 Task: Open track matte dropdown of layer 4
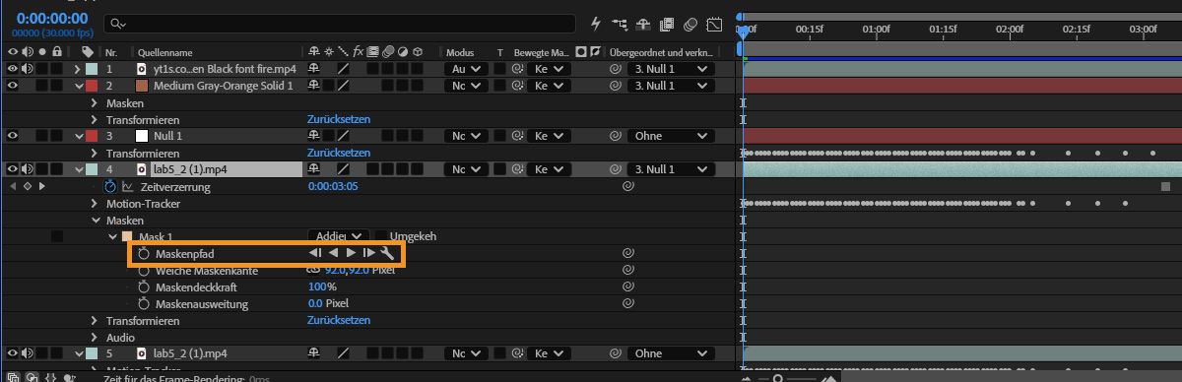[548, 169]
